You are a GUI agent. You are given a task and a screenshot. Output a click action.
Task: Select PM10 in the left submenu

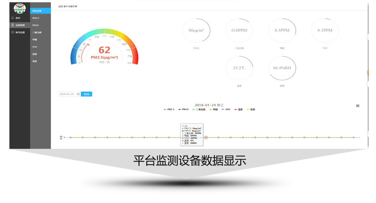pos(36,25)
